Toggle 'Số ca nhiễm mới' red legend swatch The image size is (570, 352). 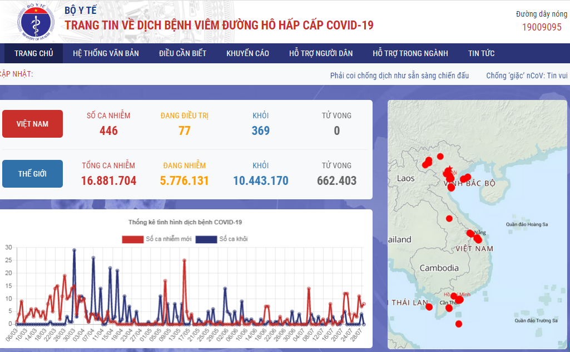(132, 239)
